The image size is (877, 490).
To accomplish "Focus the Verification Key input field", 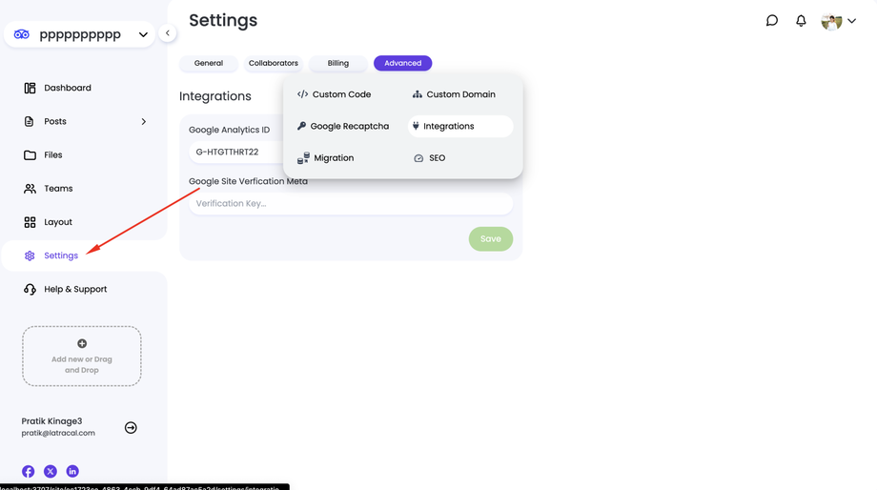I will [x=351, y=204].
